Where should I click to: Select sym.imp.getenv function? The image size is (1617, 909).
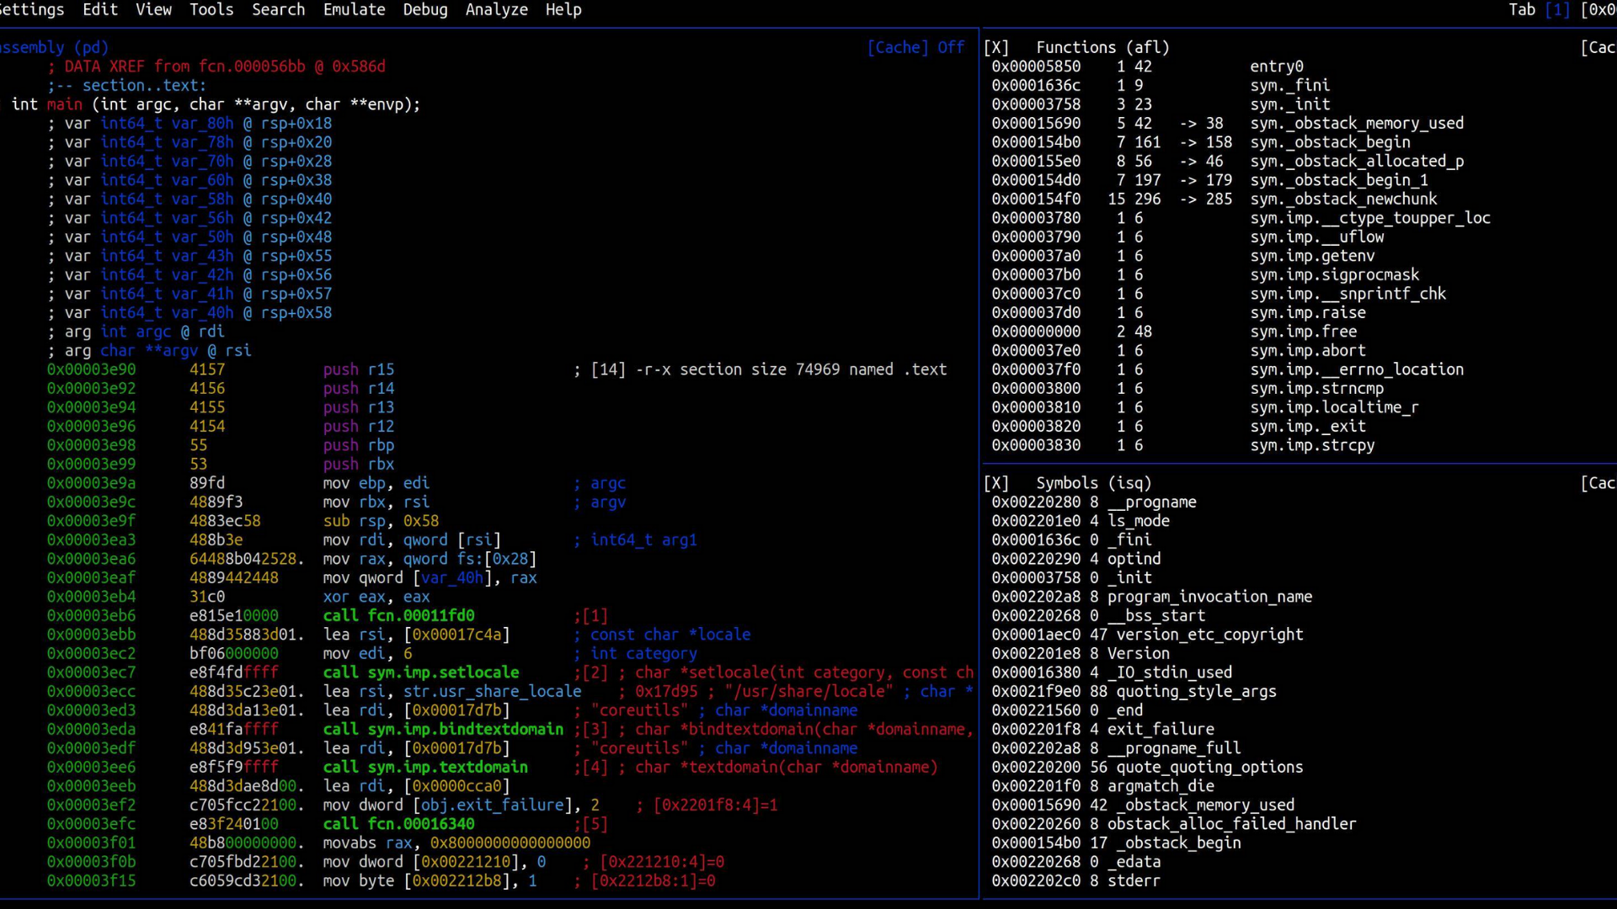pos(1312,255)
